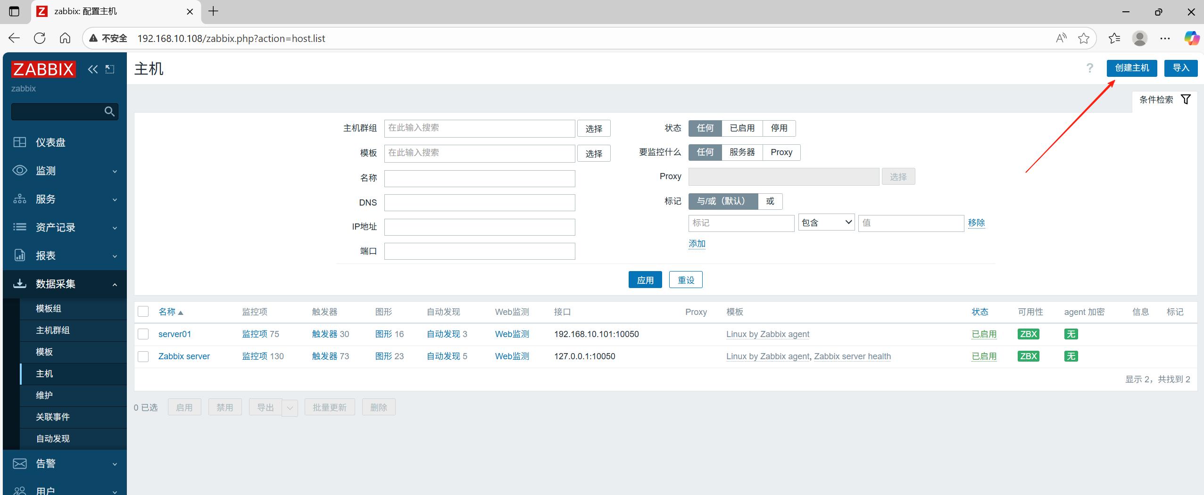Viewport: 1204px width, 495px height.
Task: Select 与/或 (默认) tag mode
Action: click(x=723, y=201)
